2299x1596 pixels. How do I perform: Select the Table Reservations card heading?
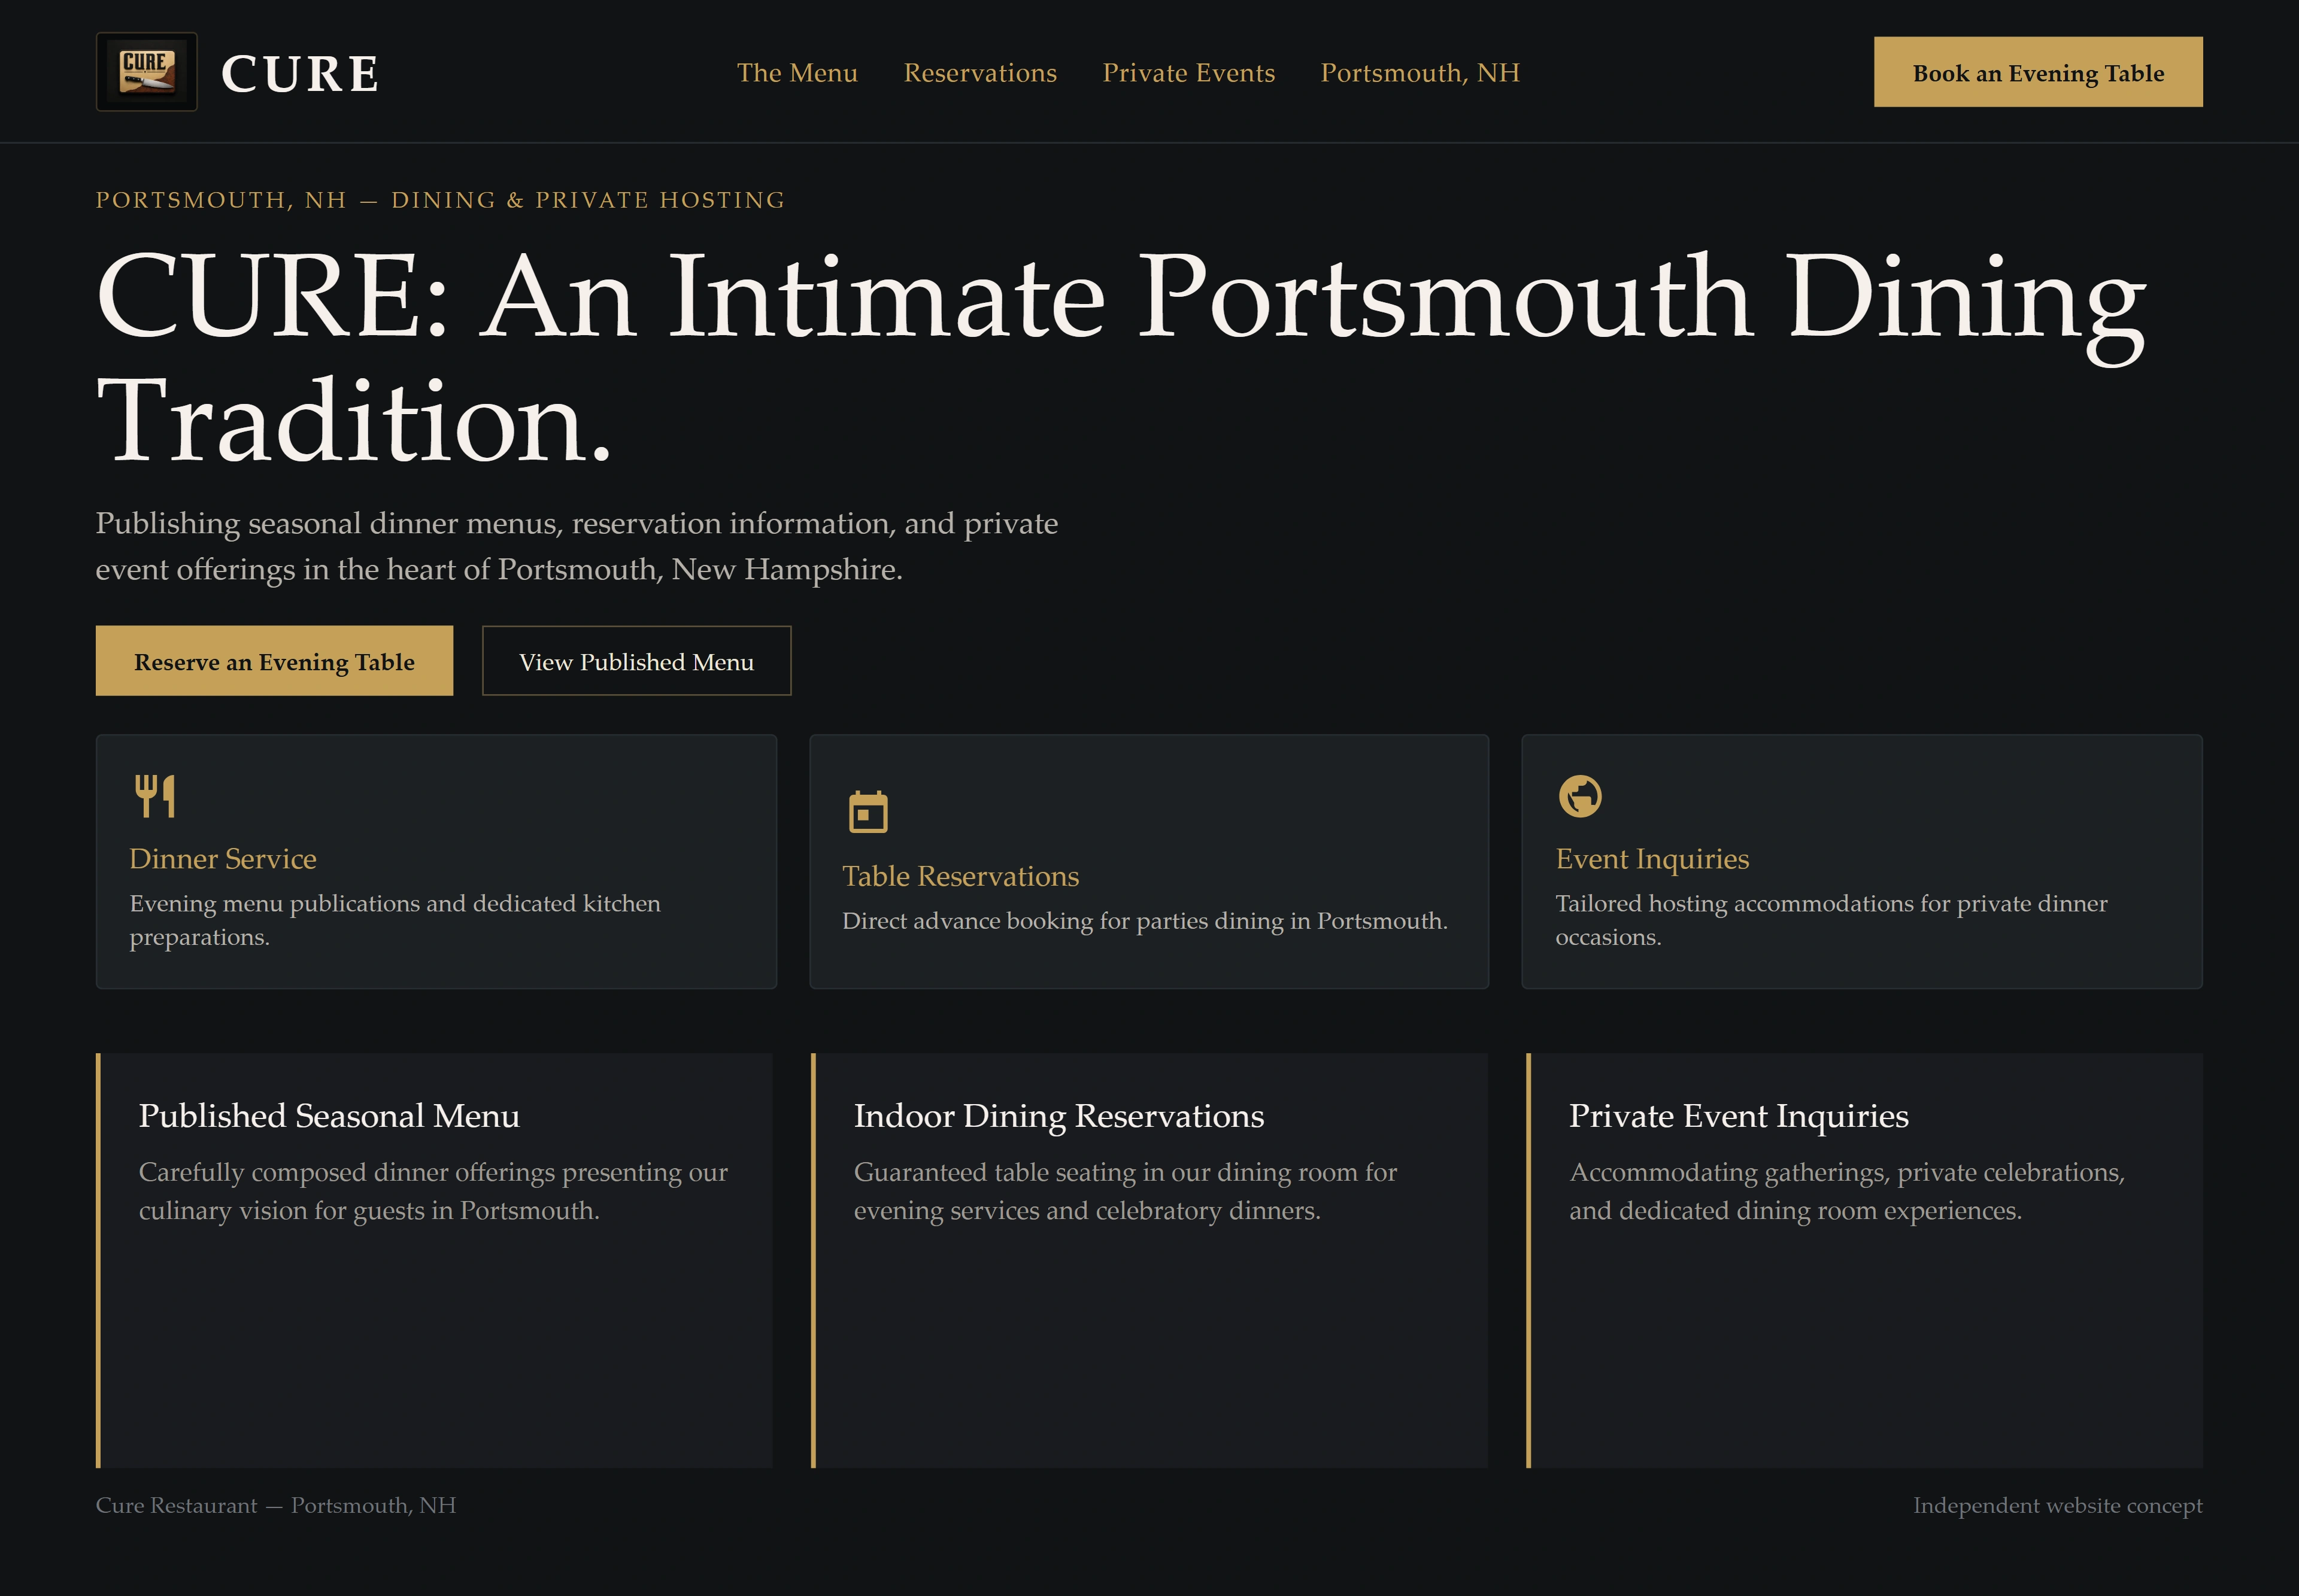click(x=960, y=876)
